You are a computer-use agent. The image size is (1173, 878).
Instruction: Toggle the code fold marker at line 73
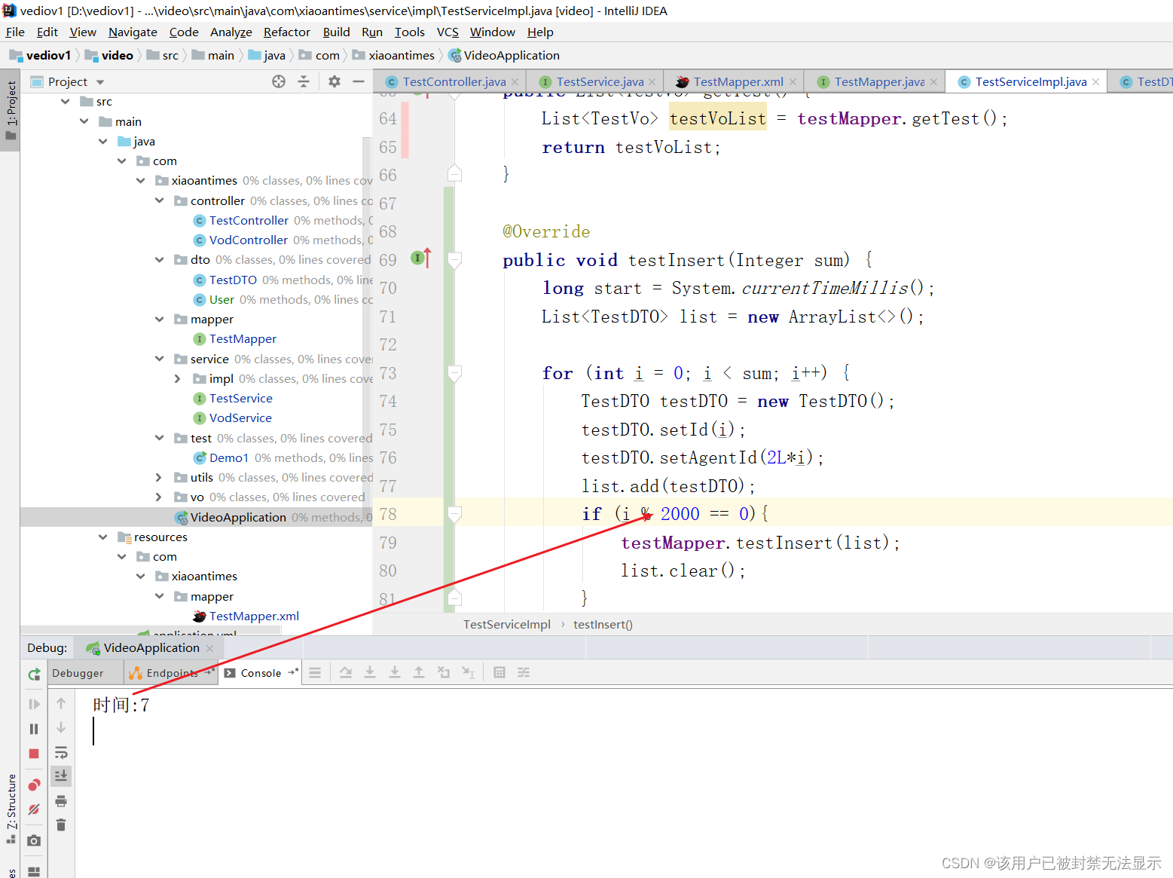click(454, 372)
